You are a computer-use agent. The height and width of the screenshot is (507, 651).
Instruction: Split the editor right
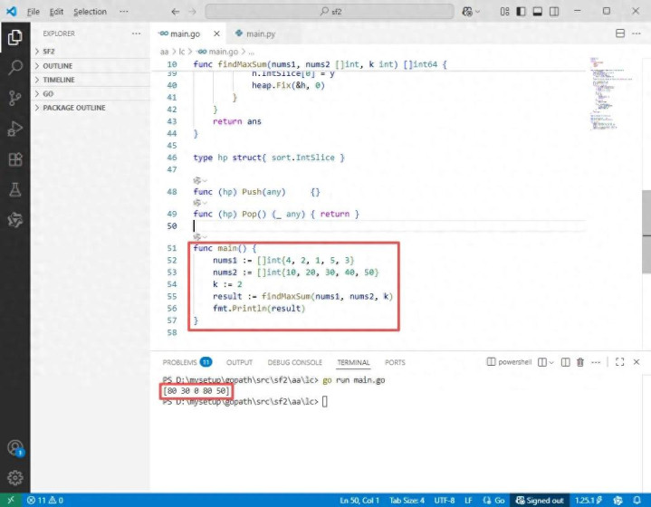pyautogui.click(x=620, y=33)
